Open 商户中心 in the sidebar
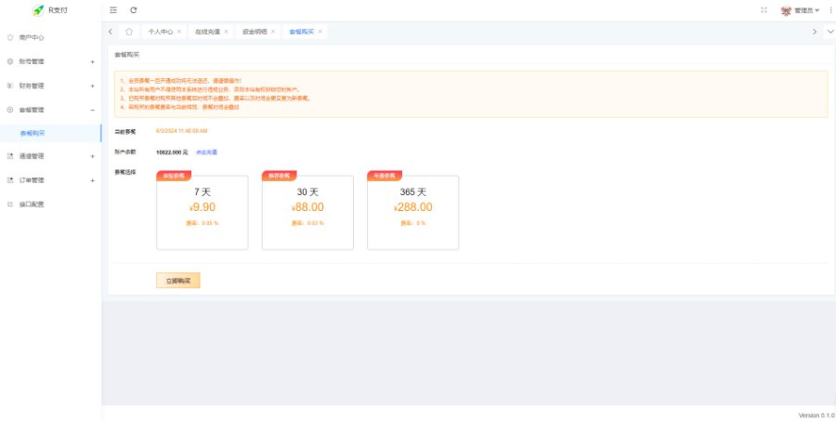 51,37
